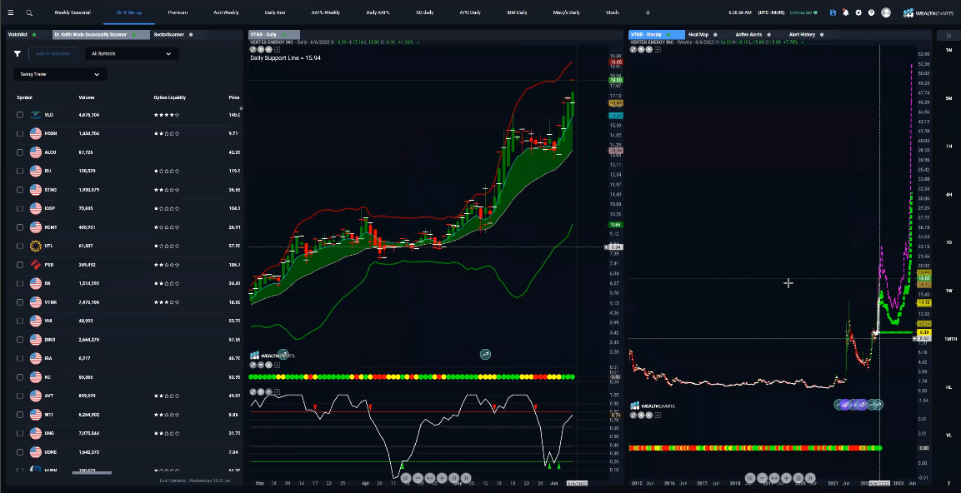The image size is (961, 493).
Task: Open the Stoch workspace tab
Action: point(613,12)
